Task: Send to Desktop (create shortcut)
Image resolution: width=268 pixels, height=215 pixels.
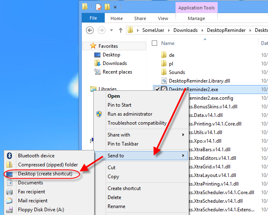Action: pyautogui.click(x=45, y=174)
